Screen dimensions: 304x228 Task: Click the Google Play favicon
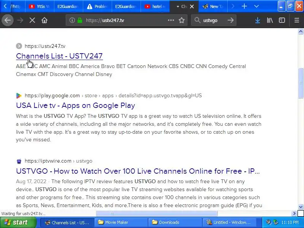pyautogui.click(x=19, y=96)
